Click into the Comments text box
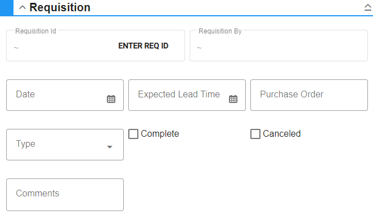 click(x=65, y=195)
